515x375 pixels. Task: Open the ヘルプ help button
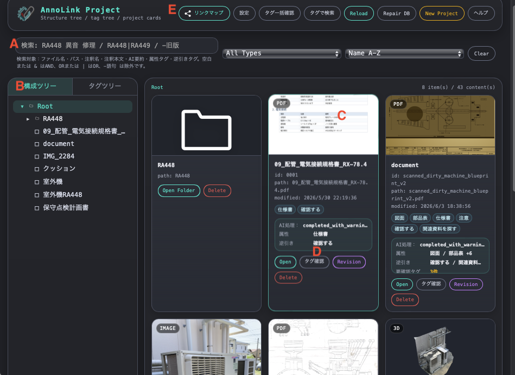481,13
